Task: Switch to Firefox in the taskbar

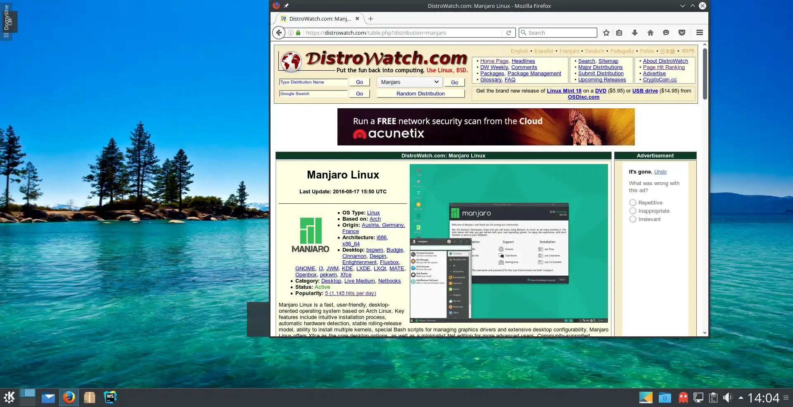Action: [x=69, y=397]
